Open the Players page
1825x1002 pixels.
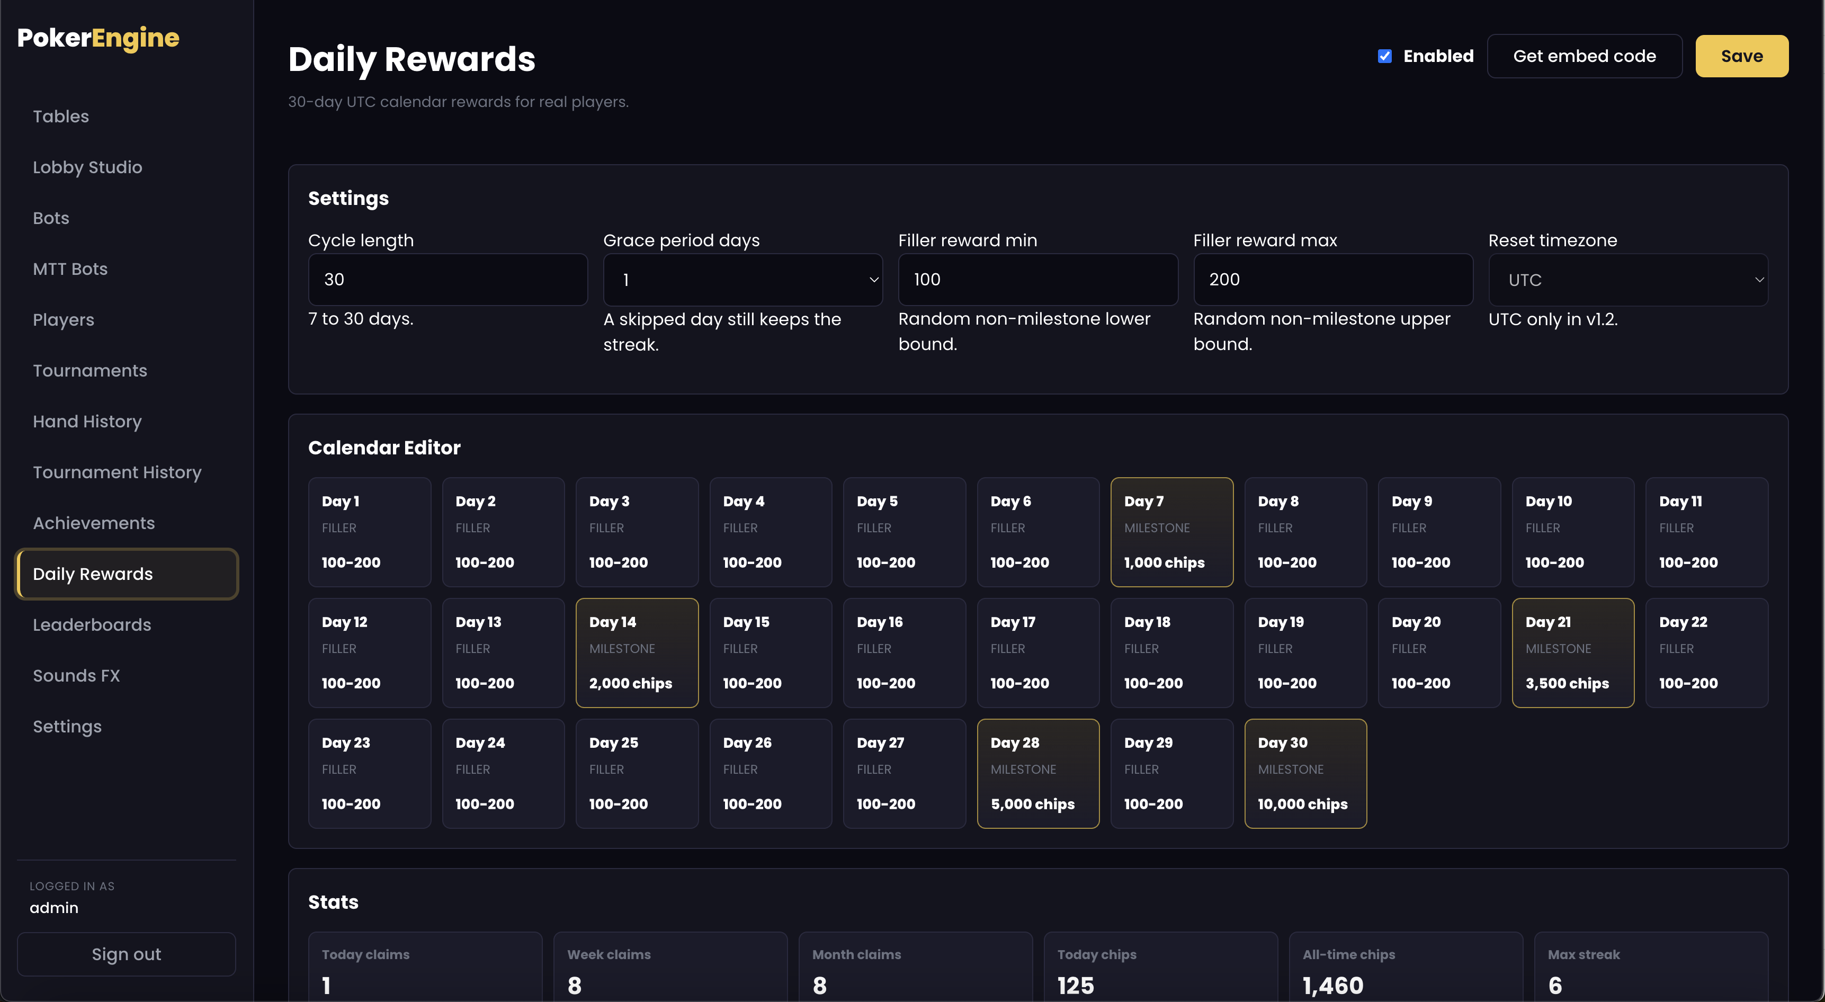[126, 319]
